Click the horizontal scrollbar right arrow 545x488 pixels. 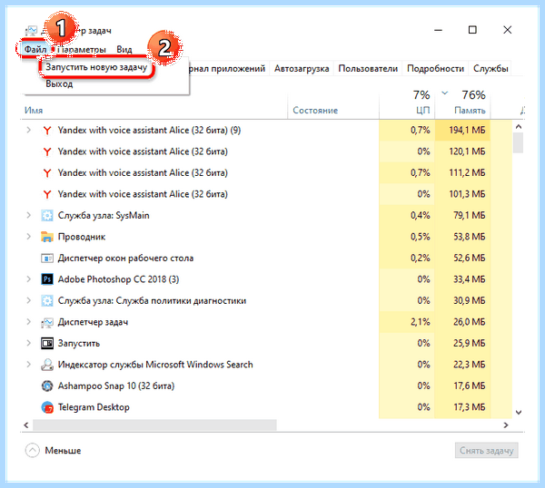pos(506,425)
